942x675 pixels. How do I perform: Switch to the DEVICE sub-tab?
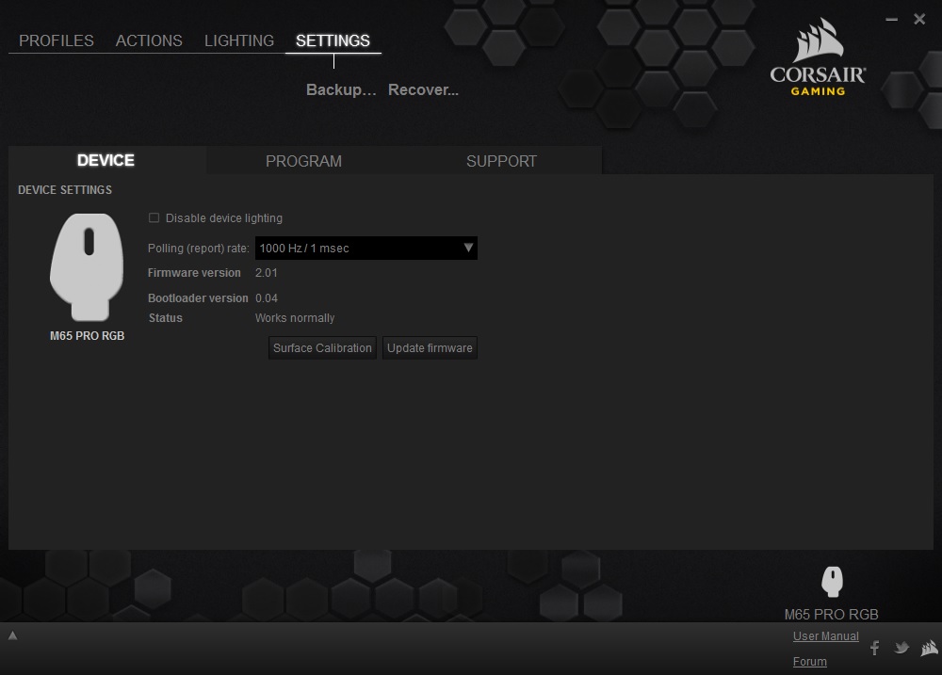click(x=106, y=160)
